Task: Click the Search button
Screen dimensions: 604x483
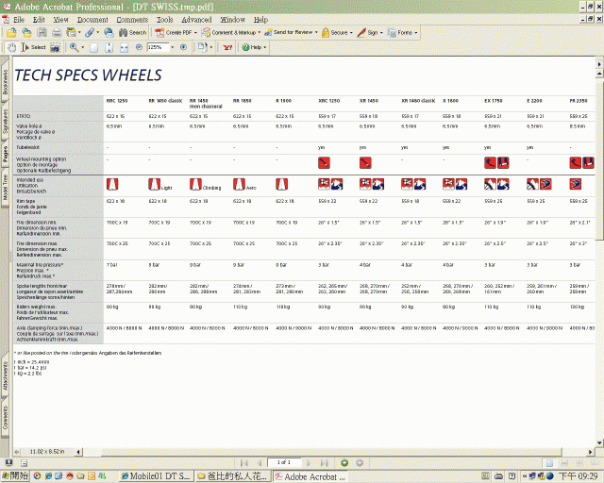Action: pos(132,32)
